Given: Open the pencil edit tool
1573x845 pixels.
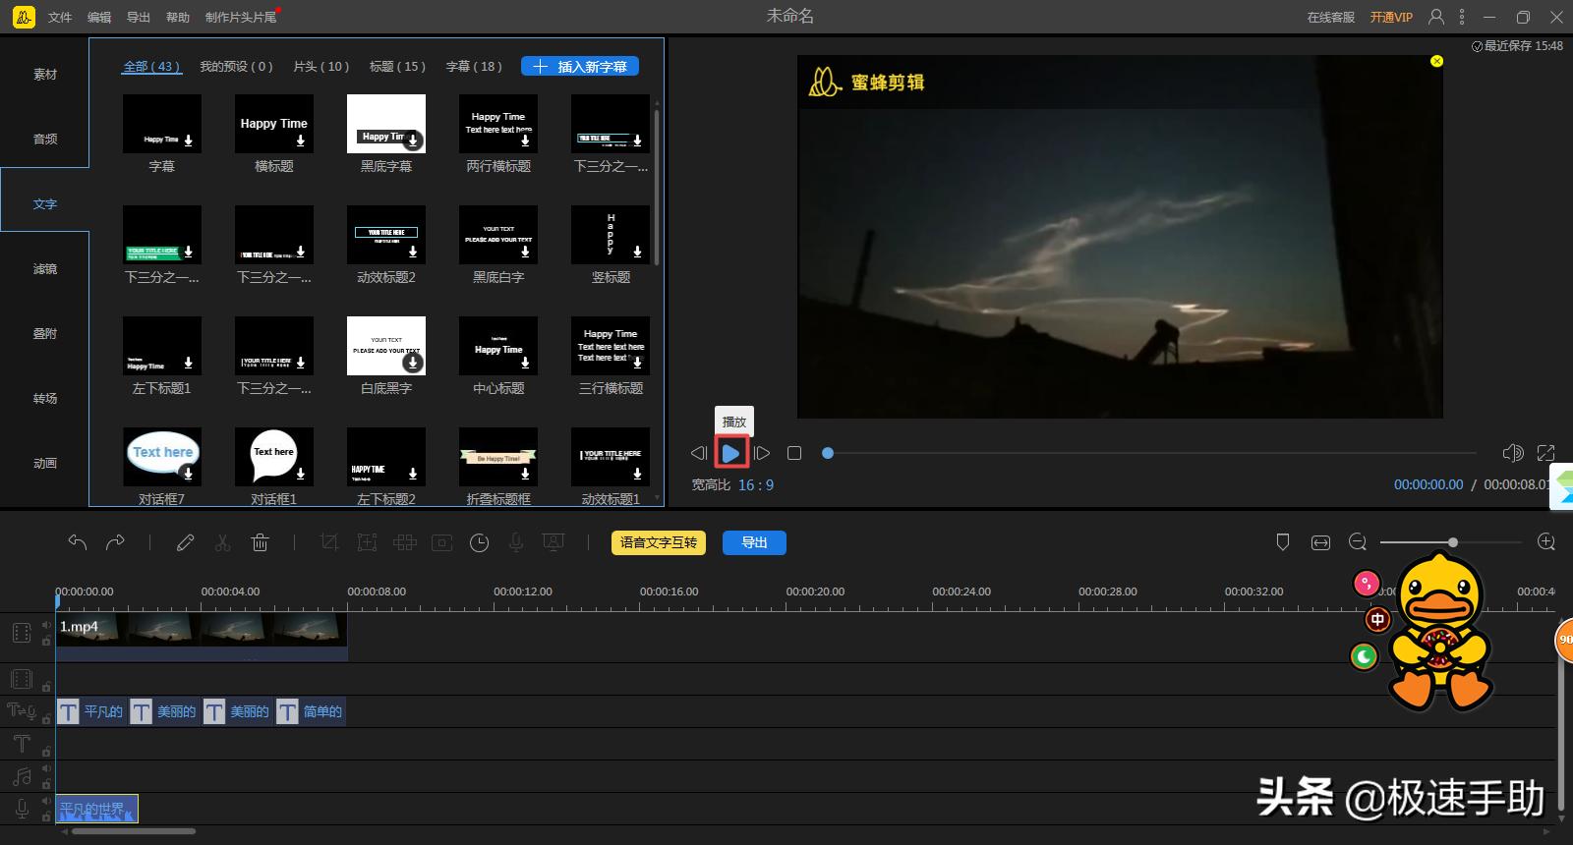Looking at the screenshot, I should coord(185,542).
